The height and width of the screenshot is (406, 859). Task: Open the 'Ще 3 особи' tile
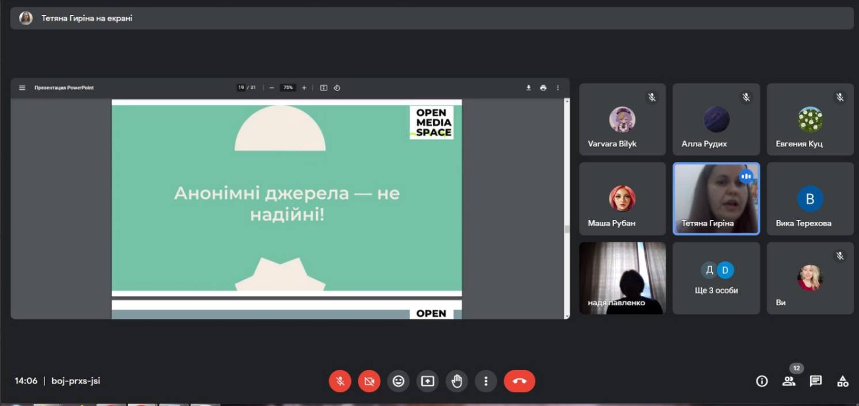[716, 278]
